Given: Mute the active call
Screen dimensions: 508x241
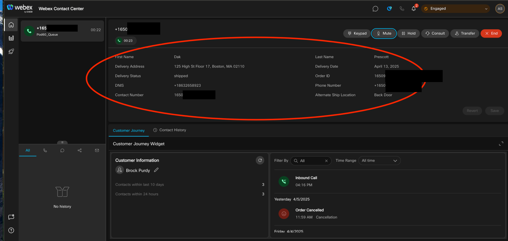Looking at the screenshot, I should [x=384, y=33].
